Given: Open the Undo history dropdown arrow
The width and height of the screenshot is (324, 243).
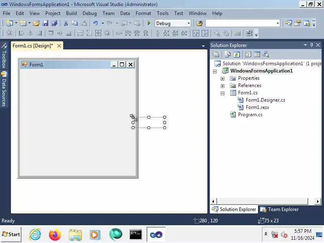Looking at the screenshot, I should click(x=102, y=23).
